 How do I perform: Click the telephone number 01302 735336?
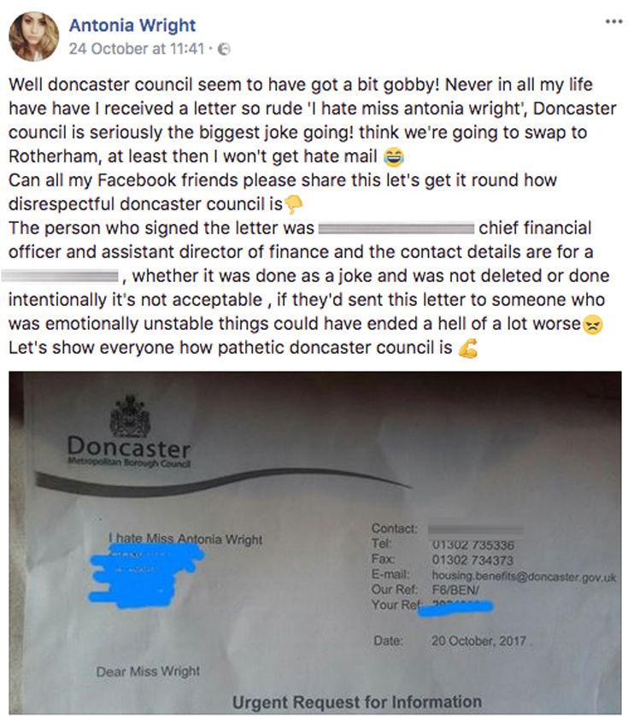pyautogui.click(x=472, y=544)
